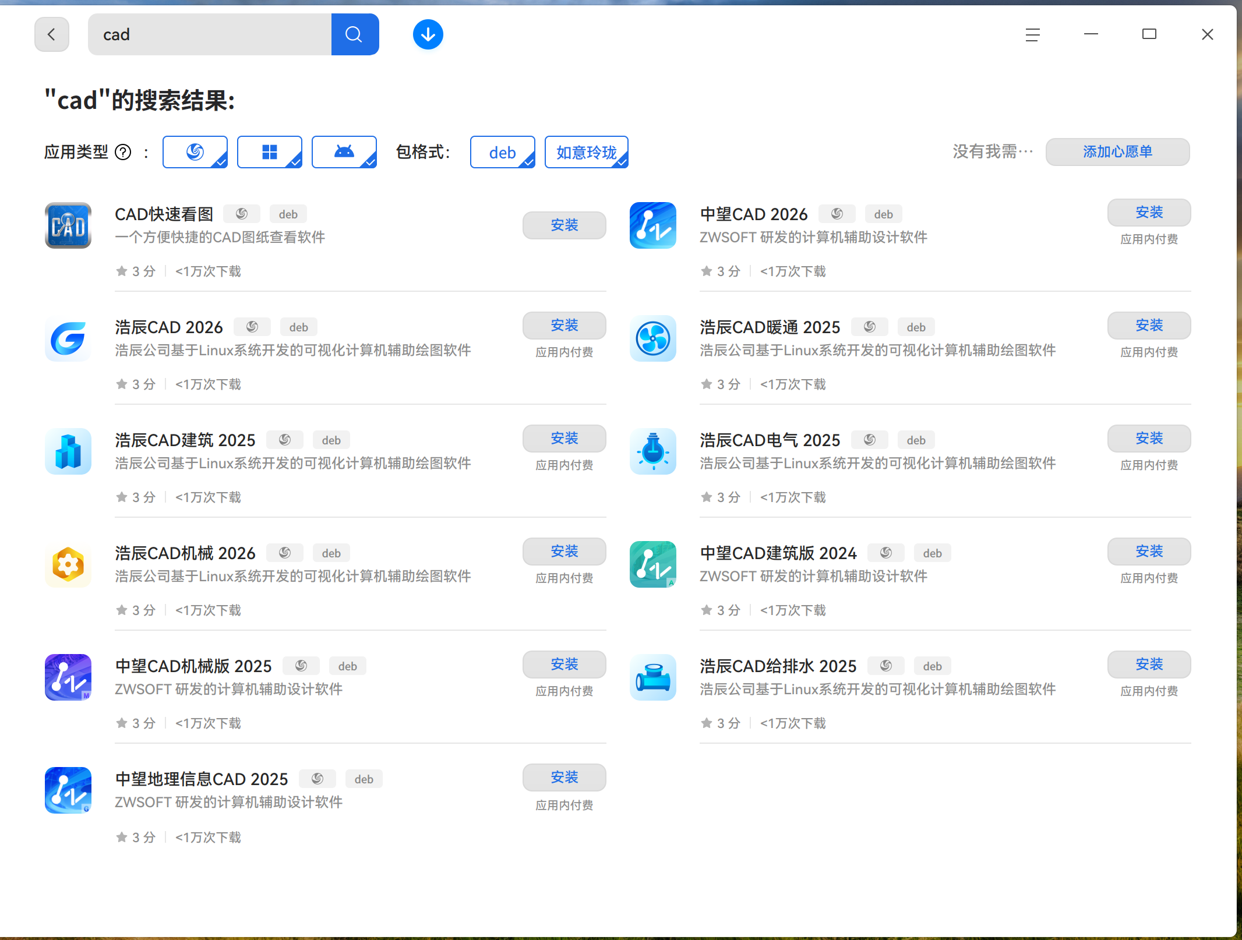Image resolution: width=1242 pixels, height=940 pixels.
Task: Click the 浩辰CAD暖通 2025 fan icon
Action: [x=652, y=338]
